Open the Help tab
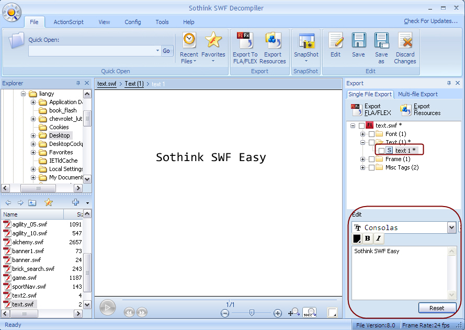465x330 pixels. pyautogui.click(x=189, y=22)
